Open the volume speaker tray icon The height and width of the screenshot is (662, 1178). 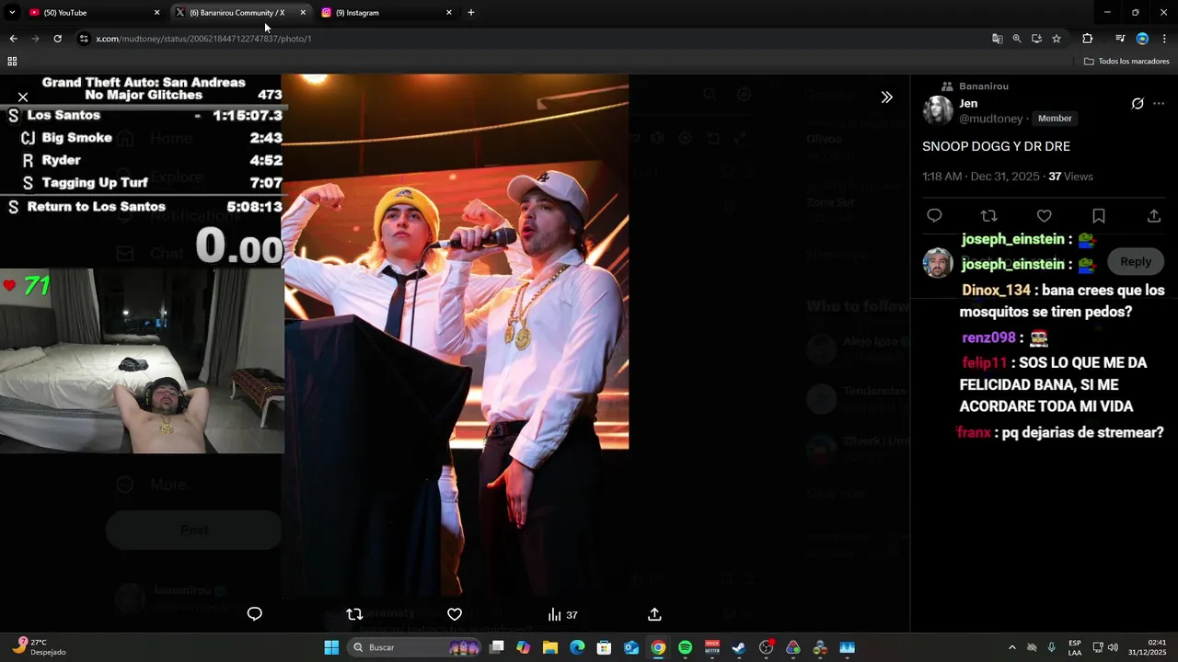(1113, 647)
